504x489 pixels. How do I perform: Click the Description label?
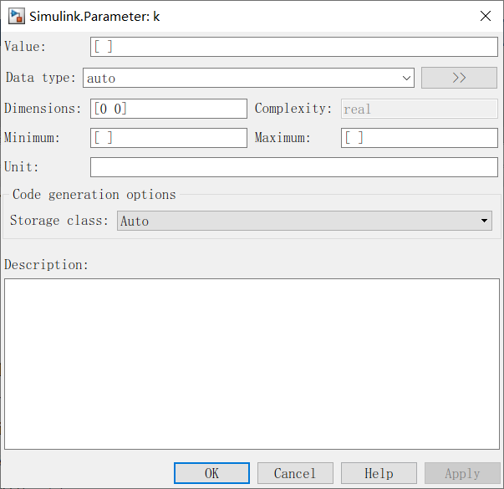point(46,265)
